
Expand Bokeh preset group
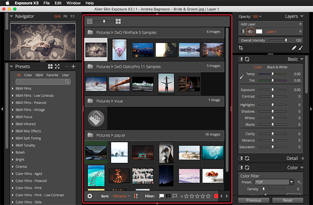point(13,152)
